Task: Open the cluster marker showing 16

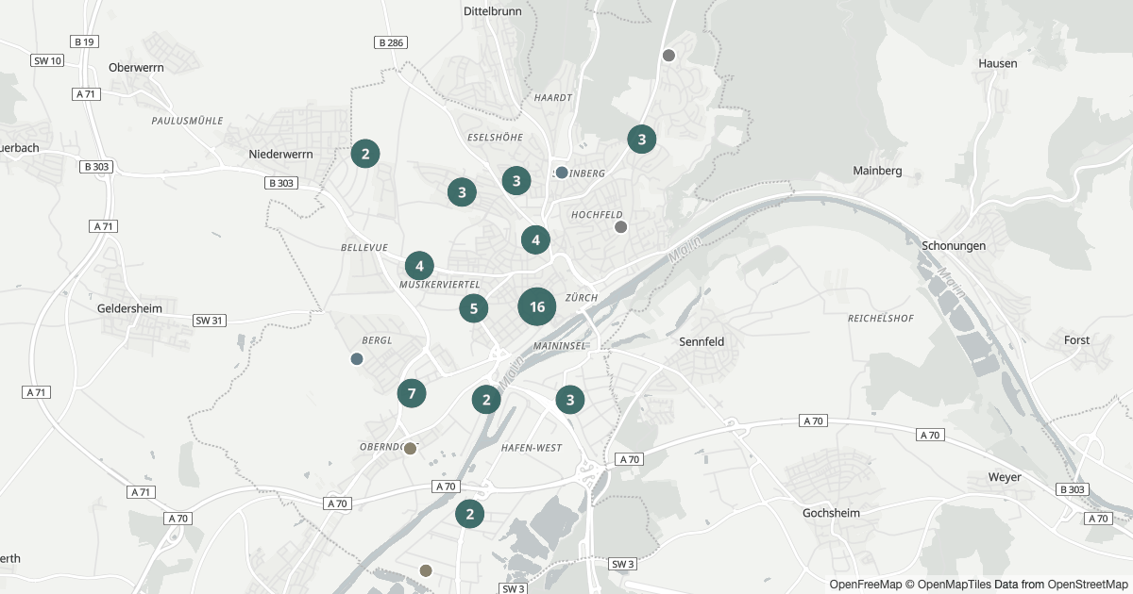Action: coord(536,306)
